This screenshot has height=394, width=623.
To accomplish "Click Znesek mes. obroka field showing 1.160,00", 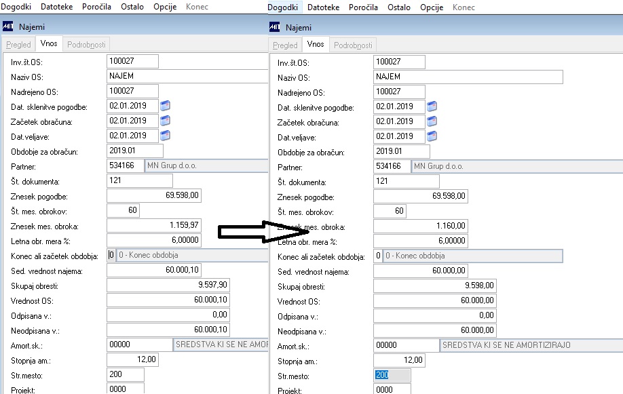I will tap(420, 226).
